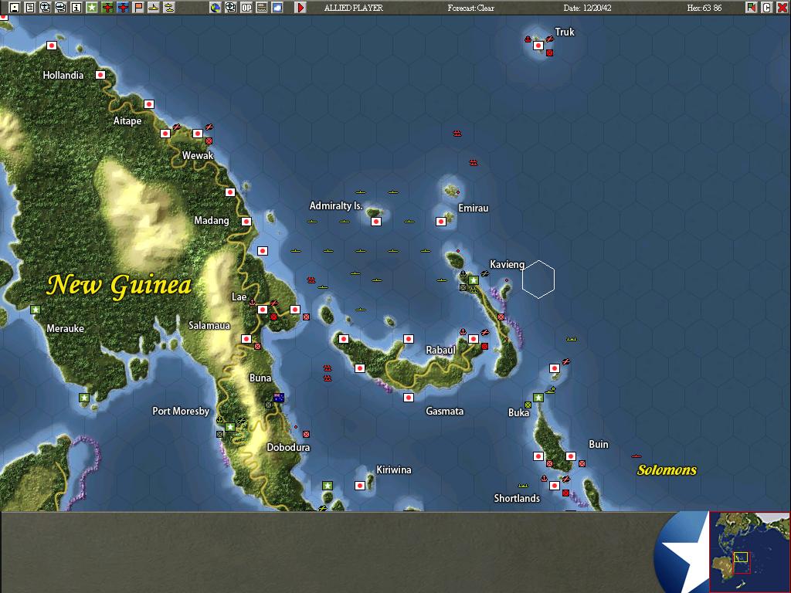Select the Allied star base at Port Moresby
The height and width of the screenshot is (593, 791).
click(230, 427)
